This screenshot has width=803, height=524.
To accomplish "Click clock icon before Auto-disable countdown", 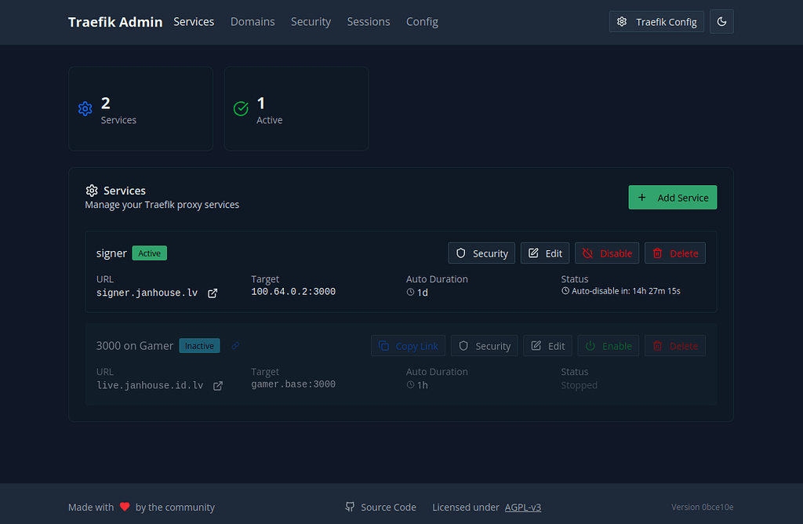I will click(565, 291).
